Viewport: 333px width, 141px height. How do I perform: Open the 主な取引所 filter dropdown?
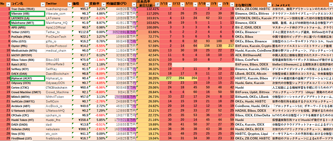click(x=269, y=4)
